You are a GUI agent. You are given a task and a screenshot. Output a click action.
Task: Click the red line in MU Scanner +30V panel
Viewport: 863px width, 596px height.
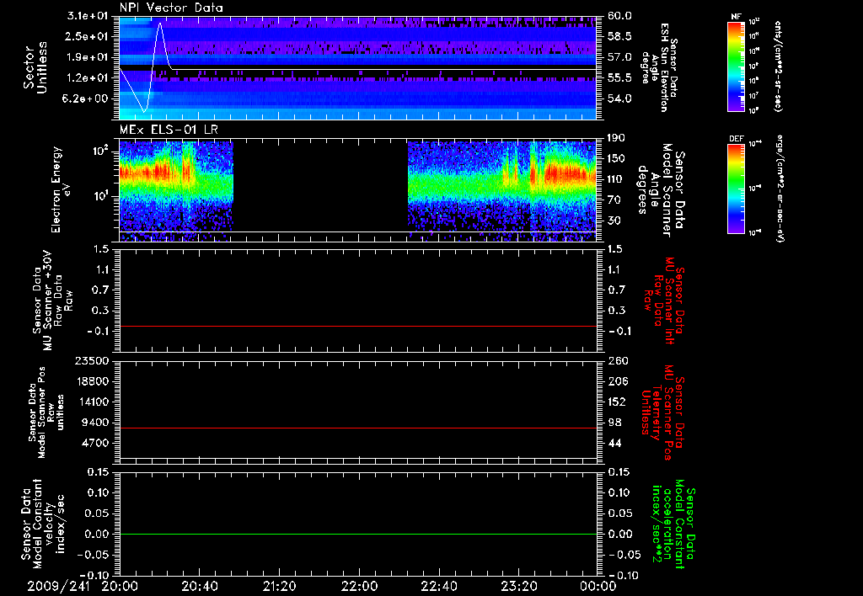pos(357,326)
